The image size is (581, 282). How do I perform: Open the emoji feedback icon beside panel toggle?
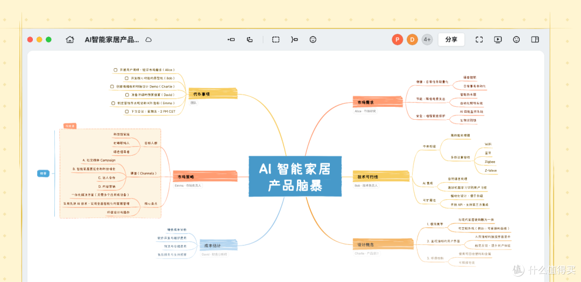point(516,40)
